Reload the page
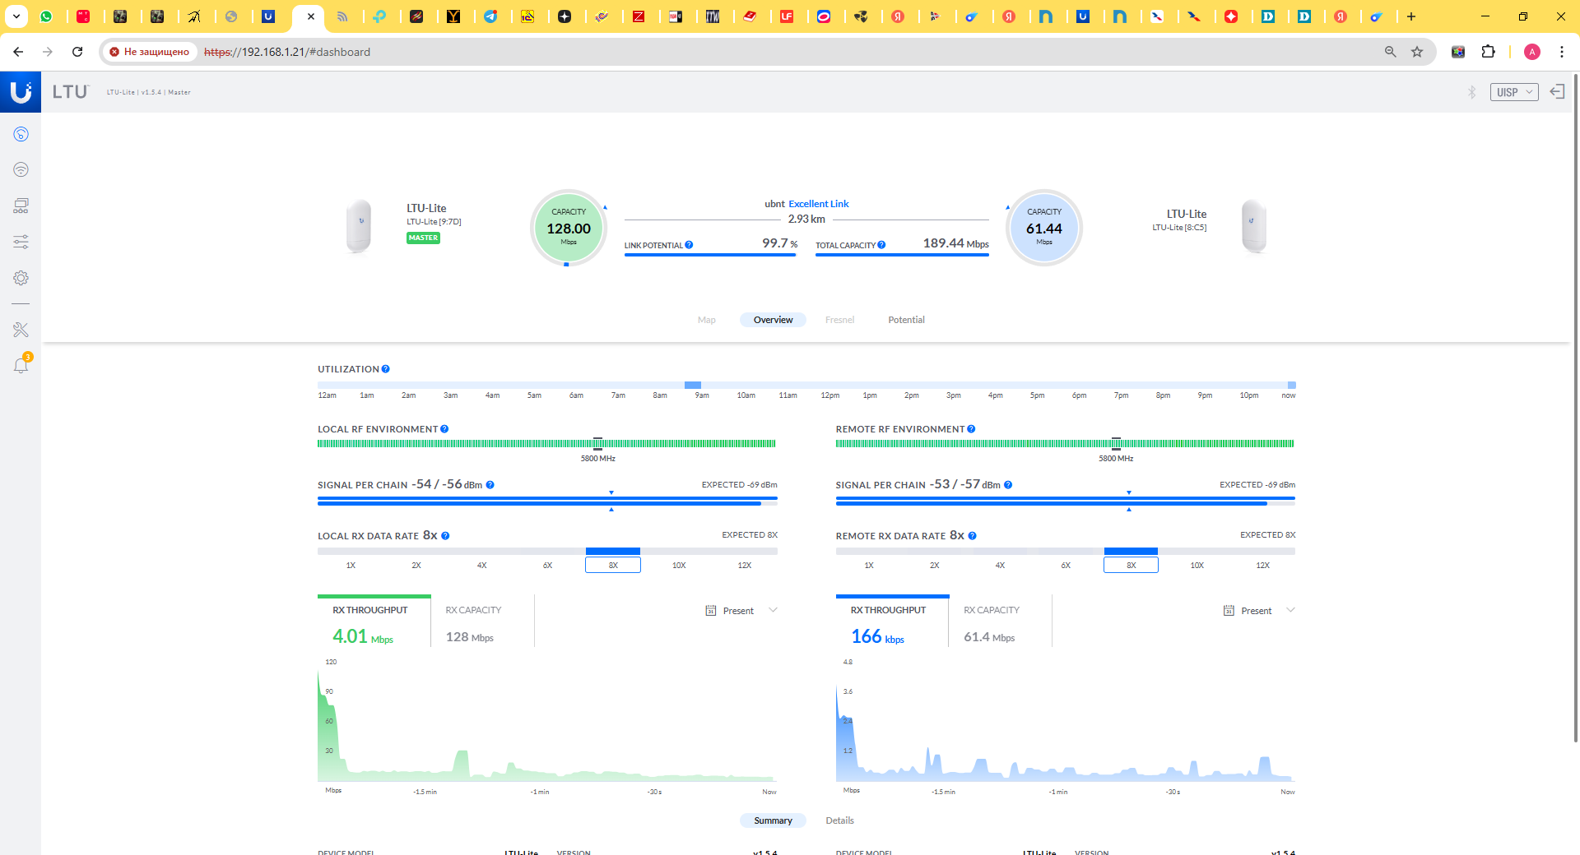 [77, 52]
